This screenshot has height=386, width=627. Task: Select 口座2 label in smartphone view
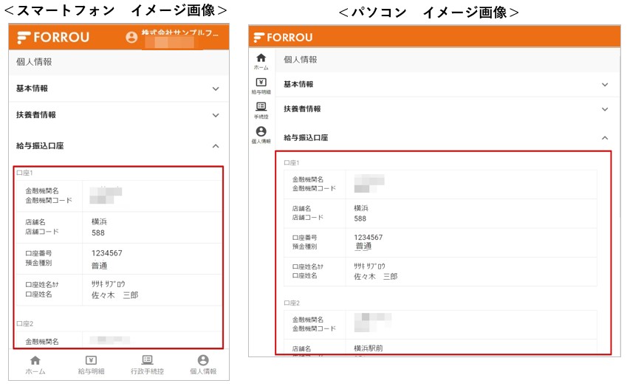[25, 323]
